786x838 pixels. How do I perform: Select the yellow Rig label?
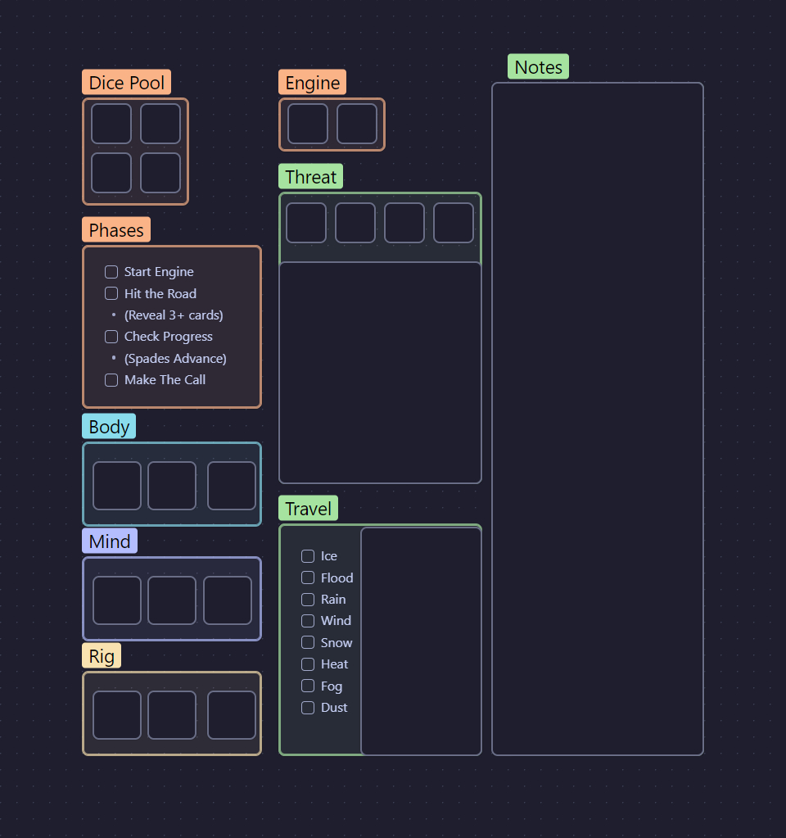[102, 656]
